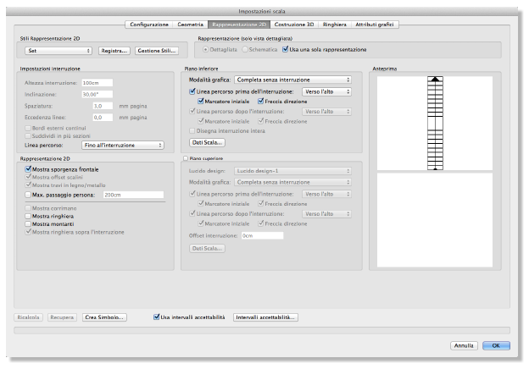The width and height of the screenshot is (529, 369).
Task: Click the Inclinazione value field
Action: [x=97, y=94]
